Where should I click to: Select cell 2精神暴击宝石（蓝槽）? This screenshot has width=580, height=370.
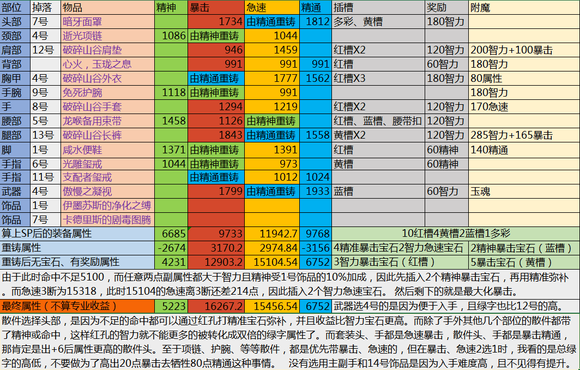(524, 248)
